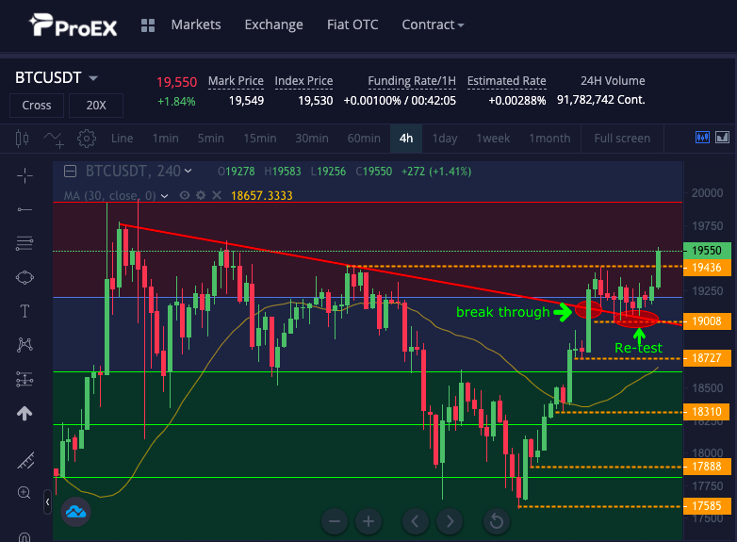Click the 17585 orange price label
Image resolution: width=737 pixels, height=542 pixels.
pyautogui.click(x=707, y=506)
